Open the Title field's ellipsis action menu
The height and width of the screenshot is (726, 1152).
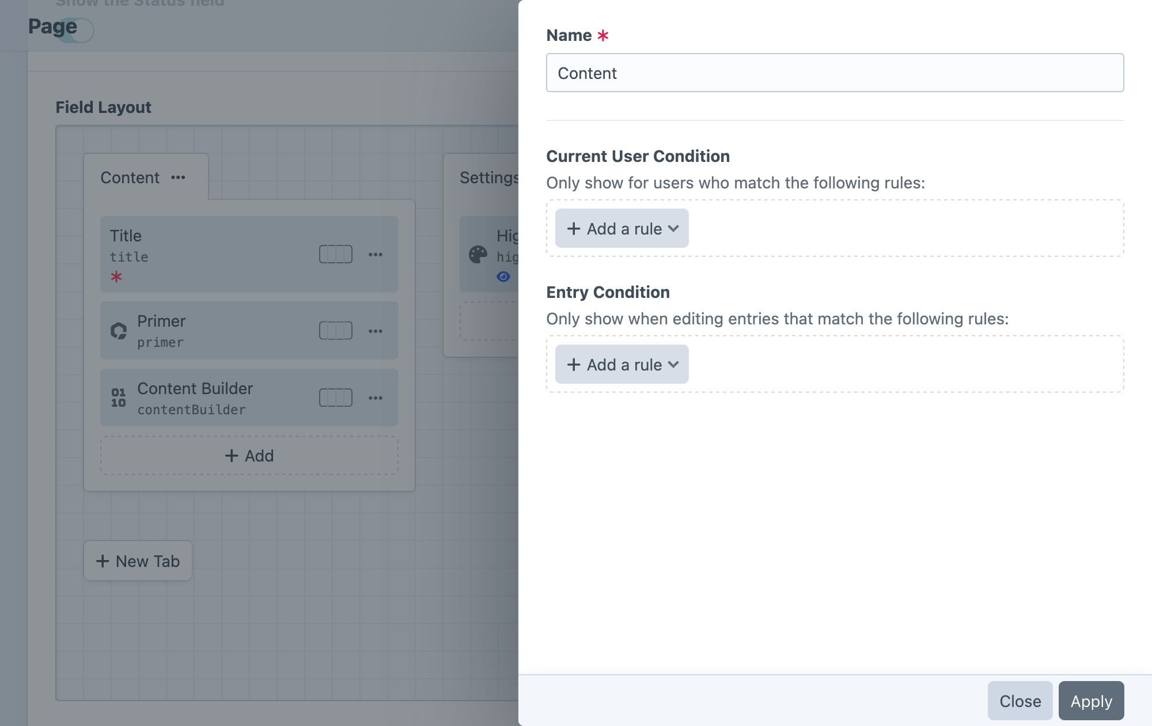[376, 254]
